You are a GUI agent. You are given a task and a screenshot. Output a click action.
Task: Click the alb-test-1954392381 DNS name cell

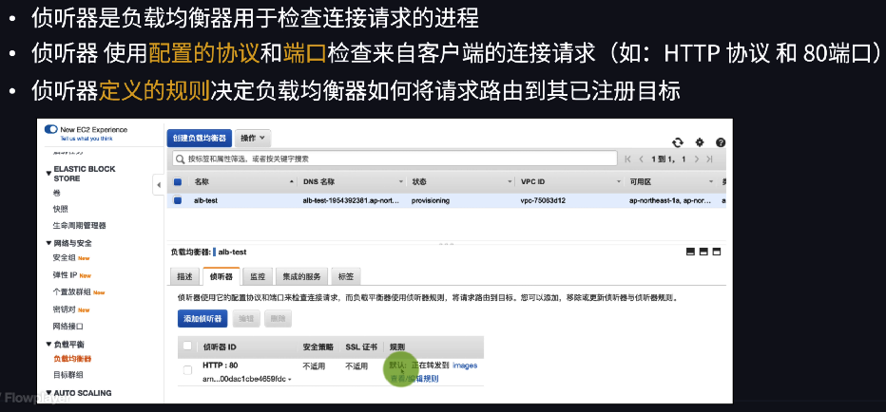pos(352,200)
